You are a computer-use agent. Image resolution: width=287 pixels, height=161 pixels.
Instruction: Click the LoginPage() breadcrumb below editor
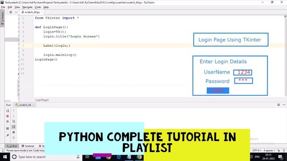coord(42,100)
